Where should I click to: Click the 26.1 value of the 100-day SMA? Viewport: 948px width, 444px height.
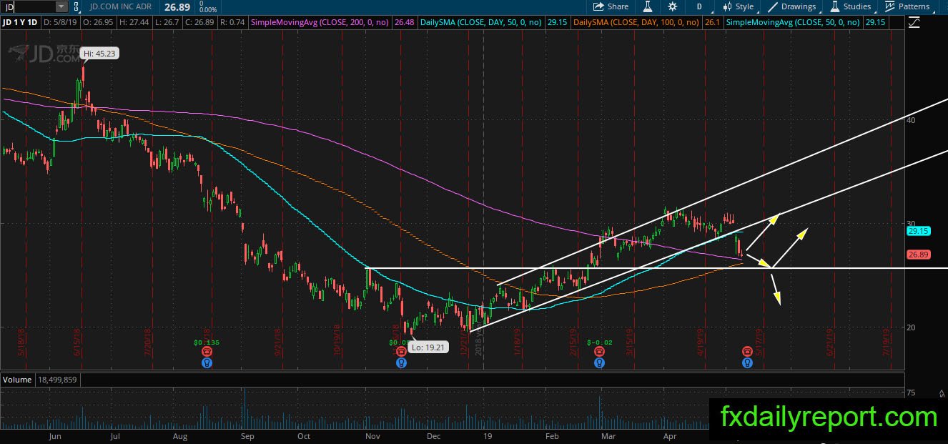coord(713,23)
